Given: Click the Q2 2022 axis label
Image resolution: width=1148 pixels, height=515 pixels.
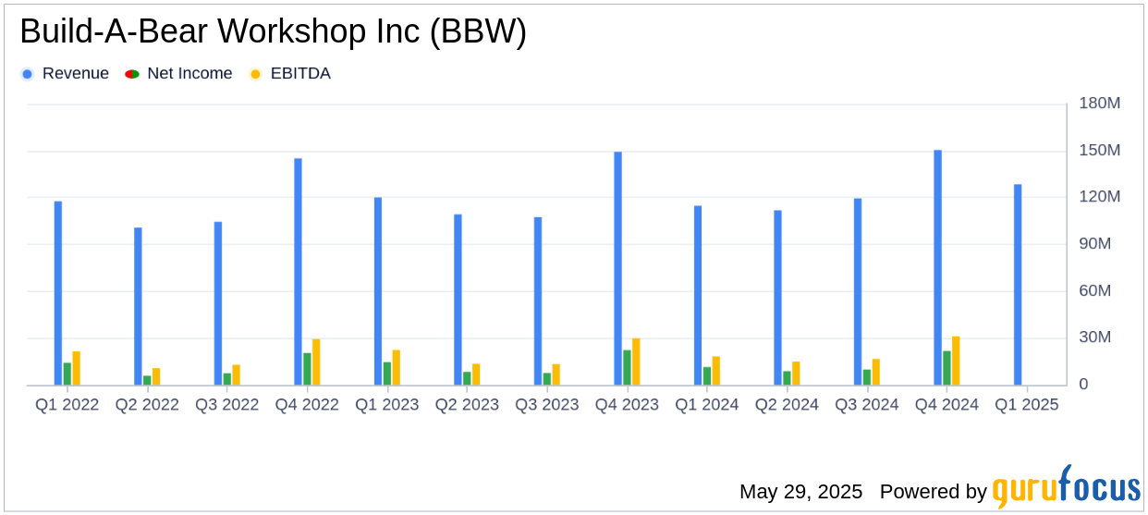Looking at the screenshot, I should (147, 405).
